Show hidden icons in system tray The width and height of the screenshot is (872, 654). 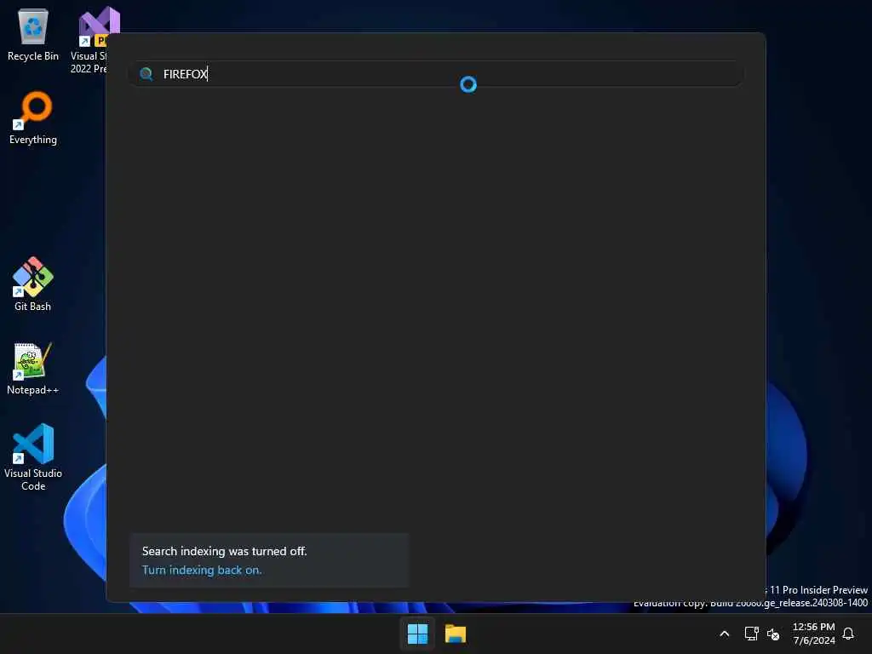tap(725, 634)
